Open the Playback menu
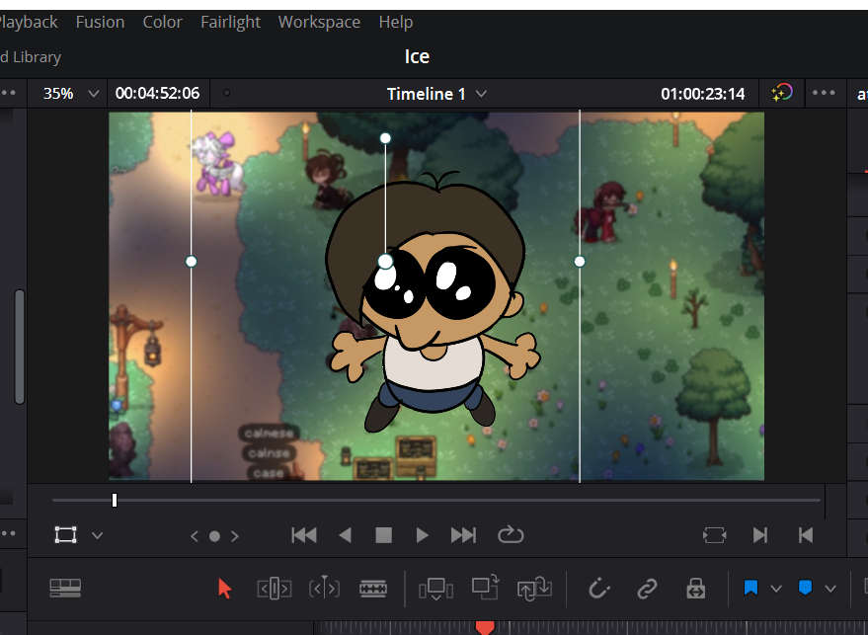The height and width of the screenshot is (635, 868). coord(28,22)
